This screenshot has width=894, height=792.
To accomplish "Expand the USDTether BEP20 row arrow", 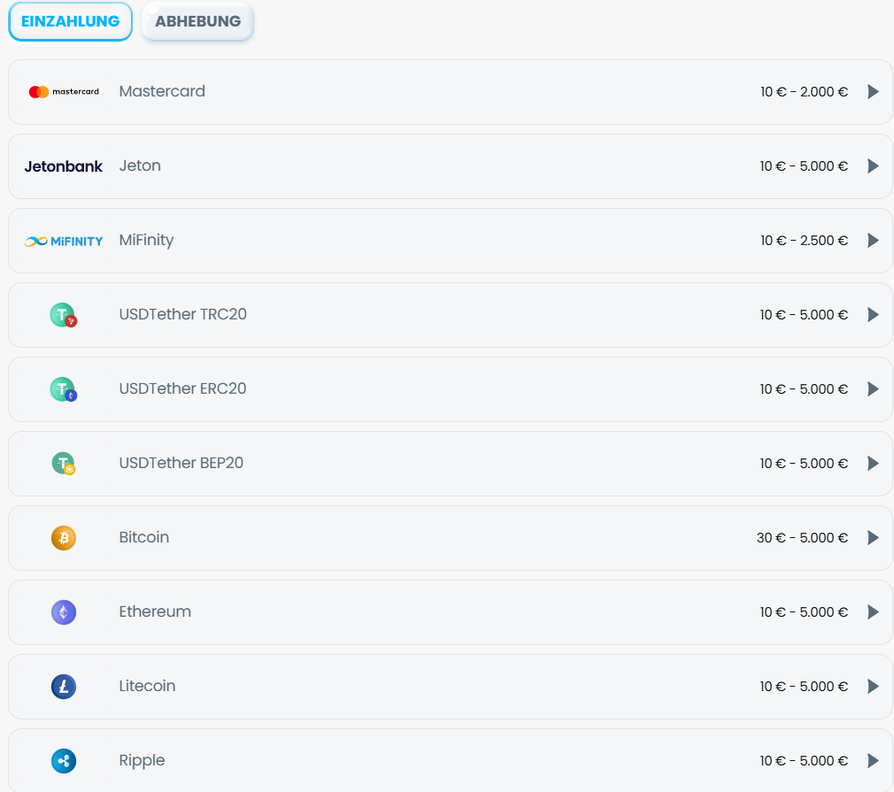I will pos(873,464).
